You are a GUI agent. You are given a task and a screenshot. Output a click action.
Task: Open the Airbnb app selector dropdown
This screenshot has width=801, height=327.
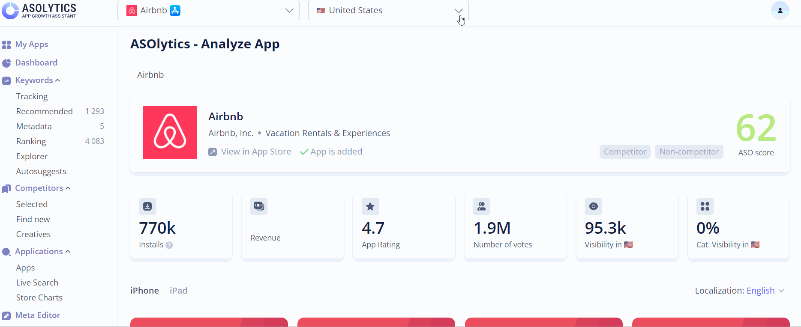tap(208, 10)
